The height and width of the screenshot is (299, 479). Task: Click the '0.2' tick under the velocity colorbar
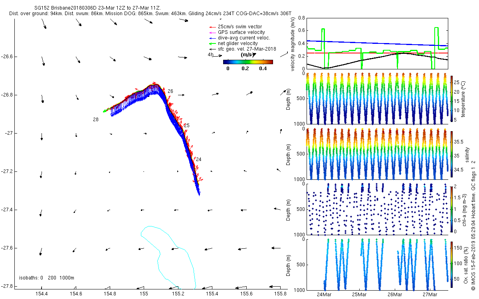click(x=245, y=68)
